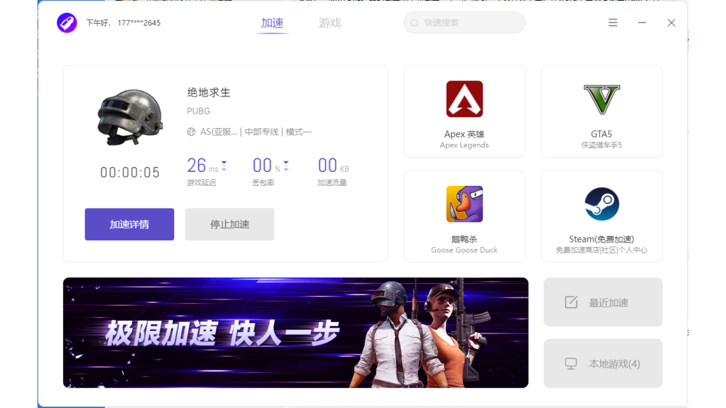The height and width of the screenshot is (408, 726).
Task: Select the Goose Goose Duck icon
Action: [465, 204]
